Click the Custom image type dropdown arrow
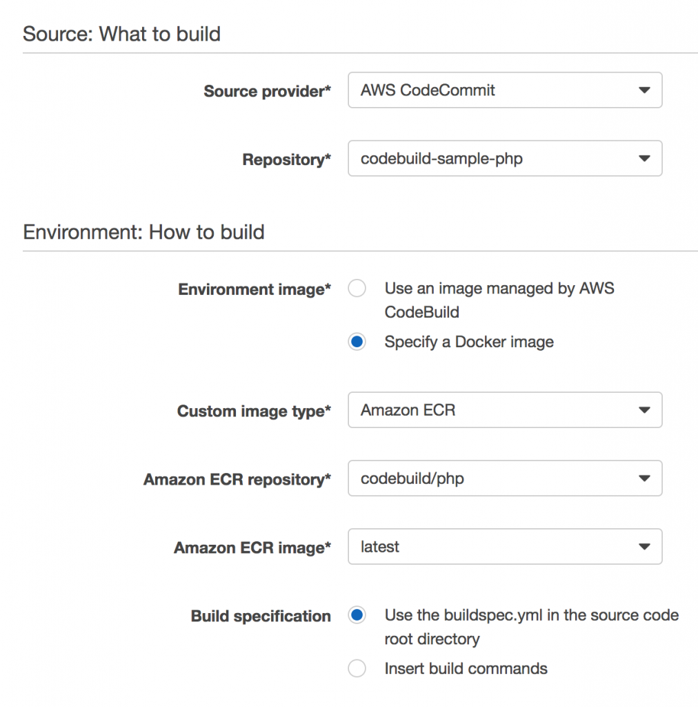 tap(644, 409)
